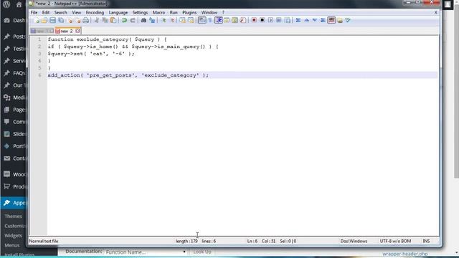Click the Save All toolbar icon
Image resolution: width=459 pixels, height=258 pixels.
click(x=61, y=20)
